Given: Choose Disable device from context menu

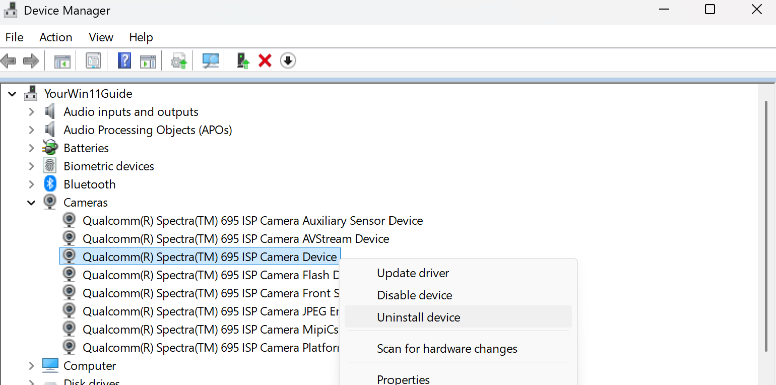Looking at the screenshot, I should click(x=459, y=295).
